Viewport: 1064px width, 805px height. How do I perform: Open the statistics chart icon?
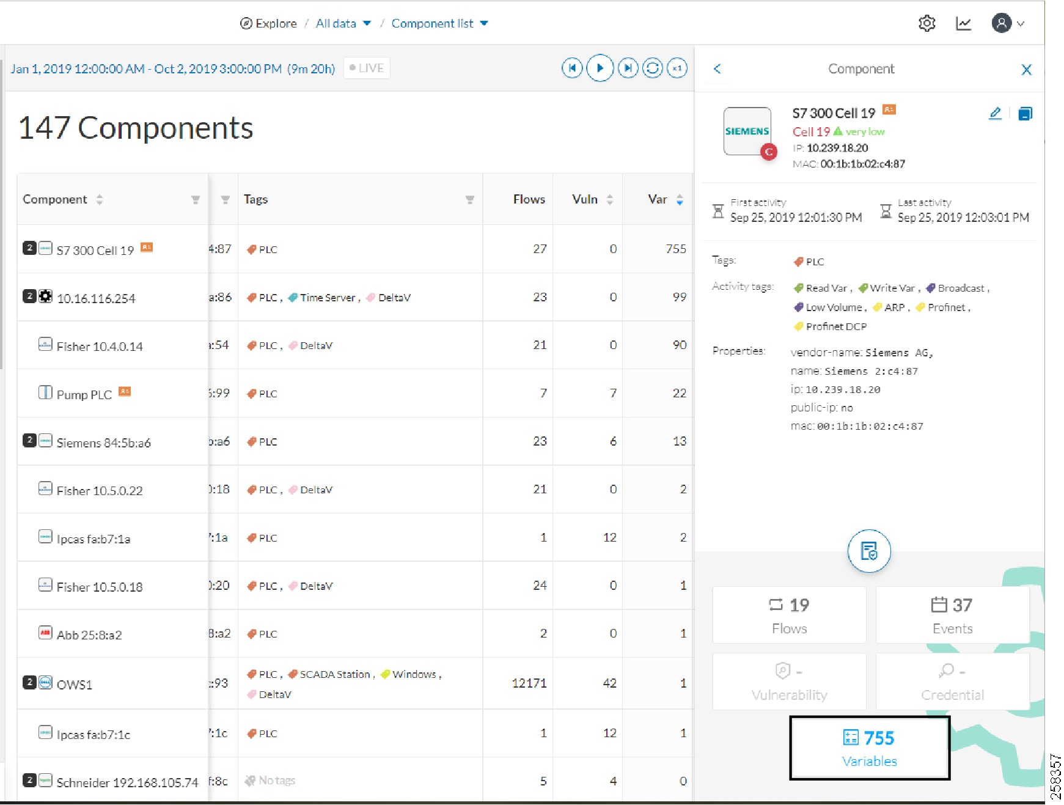(x=963, y=23)
